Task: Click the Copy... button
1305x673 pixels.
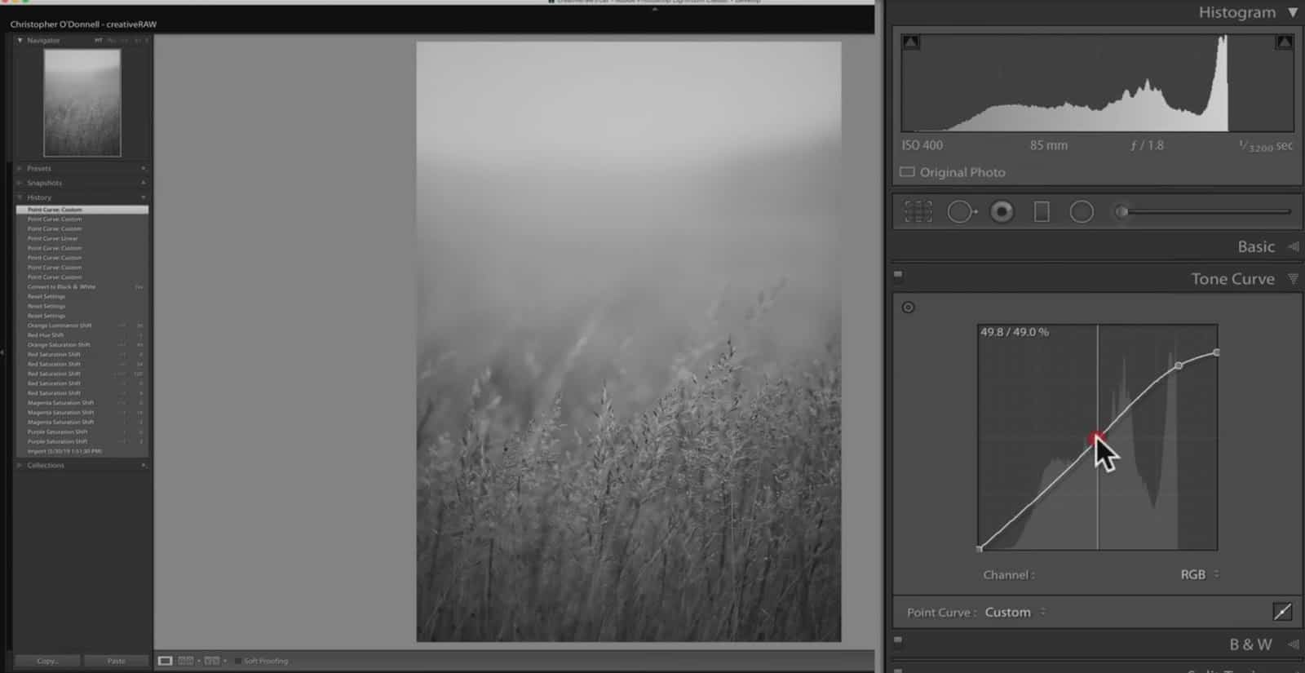Action: (47, 661)
